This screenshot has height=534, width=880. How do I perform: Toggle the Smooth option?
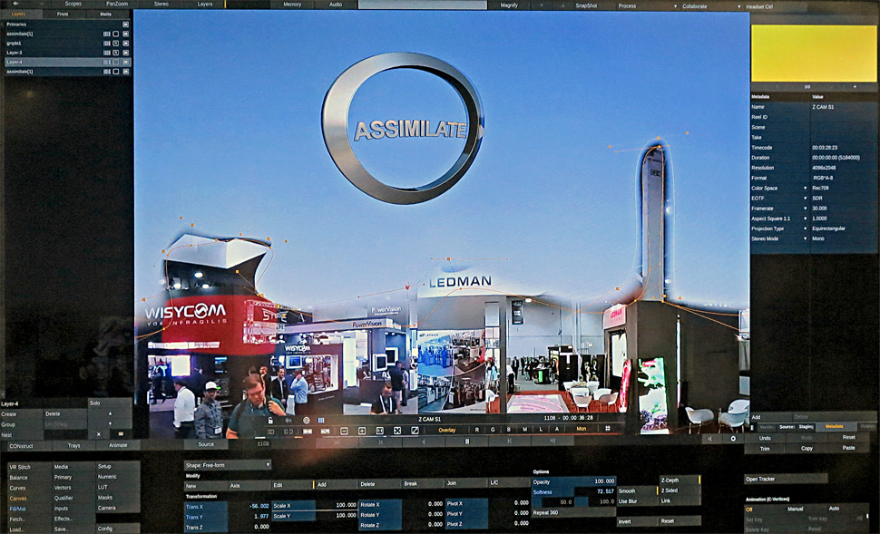click(637, 490)
